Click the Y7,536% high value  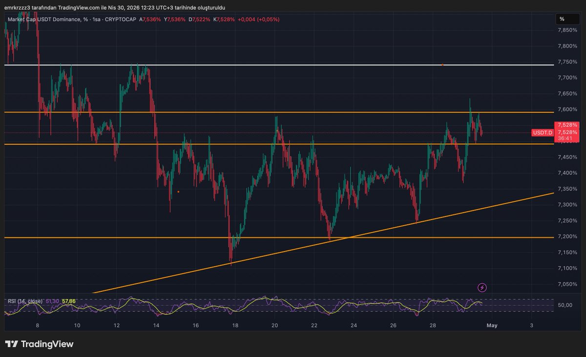(x=175, y=20)
